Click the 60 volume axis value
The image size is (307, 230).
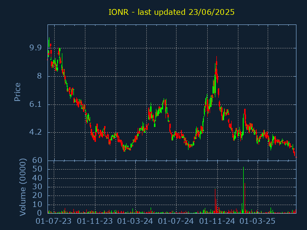(x=37, y=161)
